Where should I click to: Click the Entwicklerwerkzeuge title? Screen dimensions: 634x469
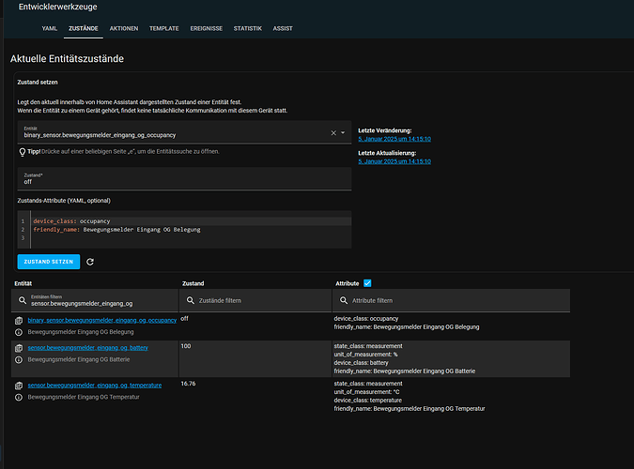coord(58,7)
